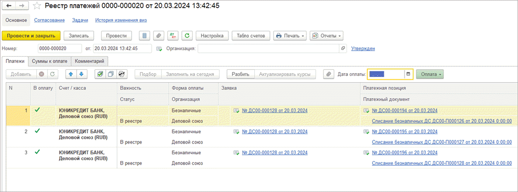The height and width of the screenshot is (192, 518).
Task: Click the Провести и закрыть button
Action: 32,36
